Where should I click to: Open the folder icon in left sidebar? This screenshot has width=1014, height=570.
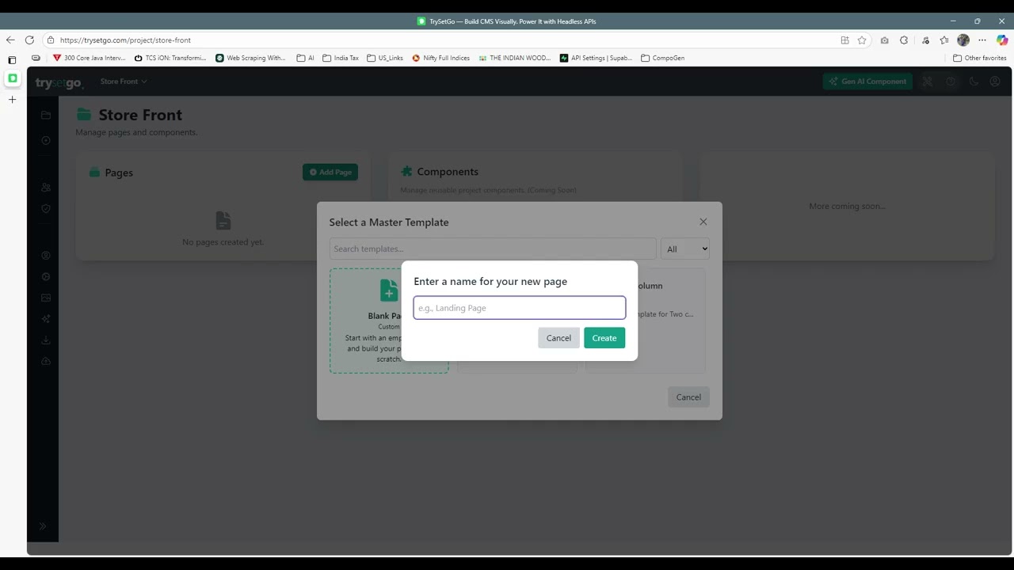(x=46, y=115)
